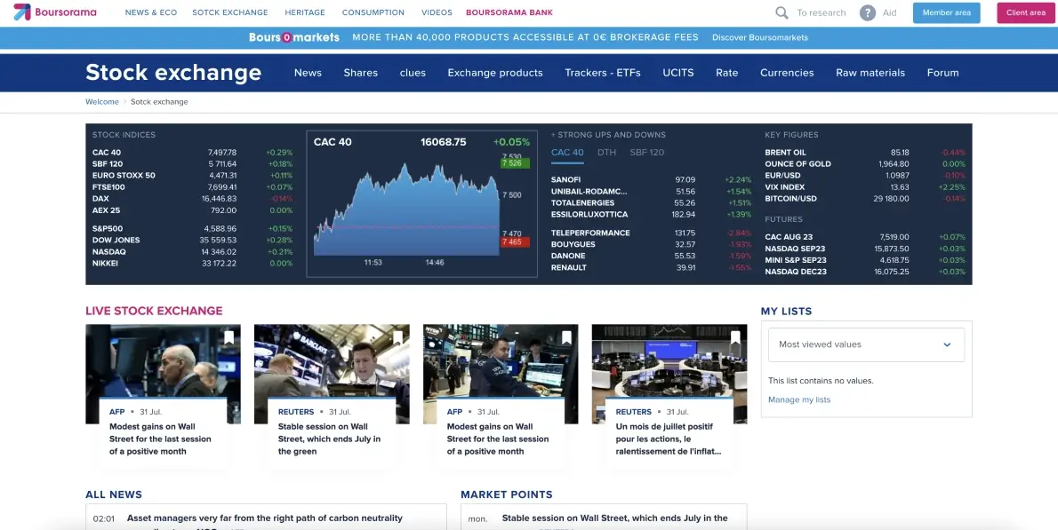1058x530 pixels.
Task: Open Asset managers carbon neutrality article
Action: (x=265, y=518)
